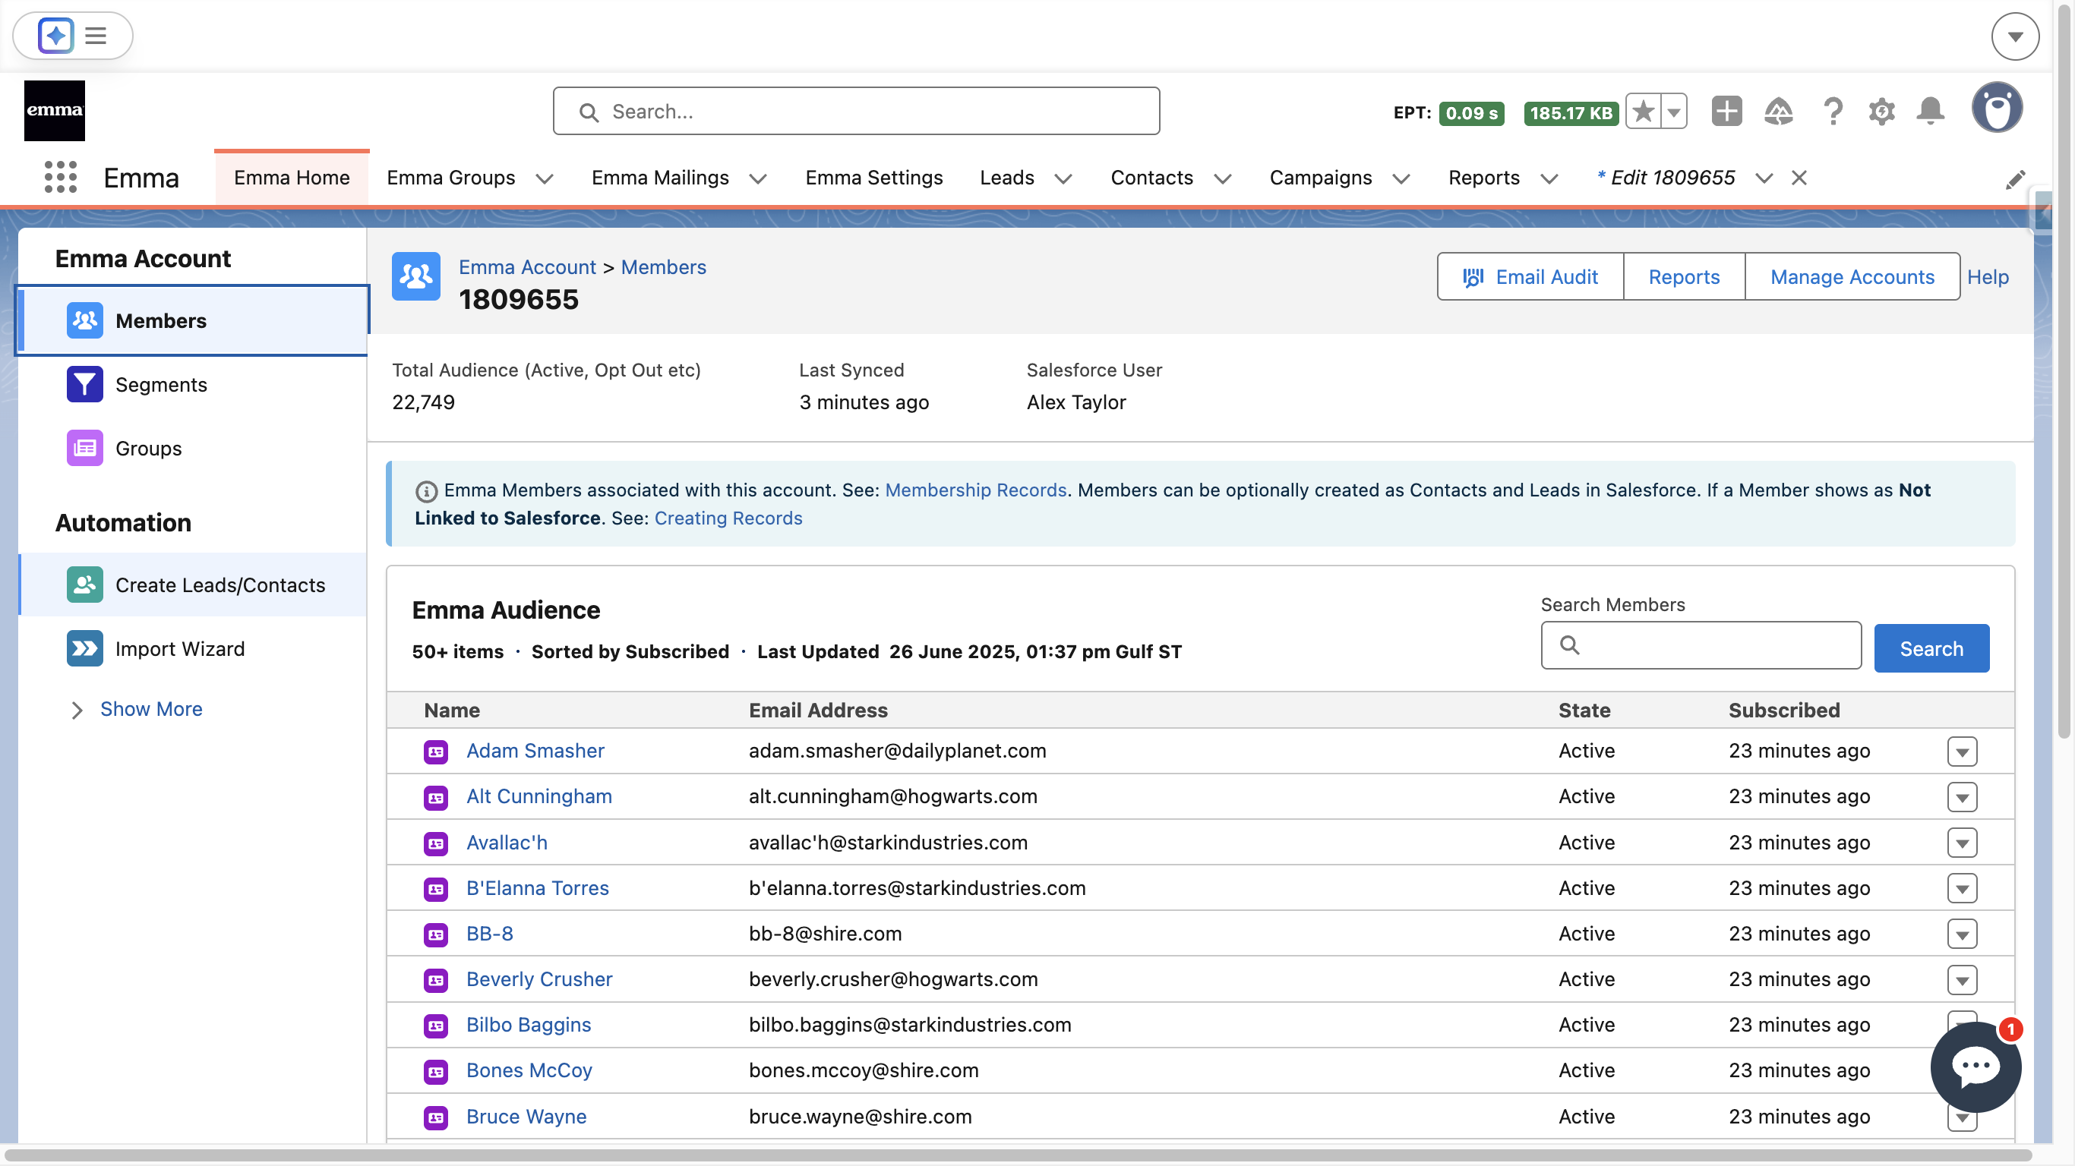Image resolution: width=2075 pixels, height=1166 pixels.
Task: Open Create Leads/Contacts automation
Action: click(x=191, y=585)
